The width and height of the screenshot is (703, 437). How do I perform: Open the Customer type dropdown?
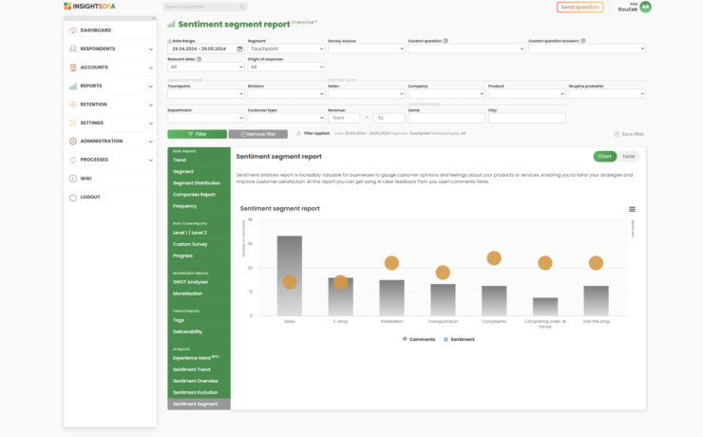pos(287,118)
